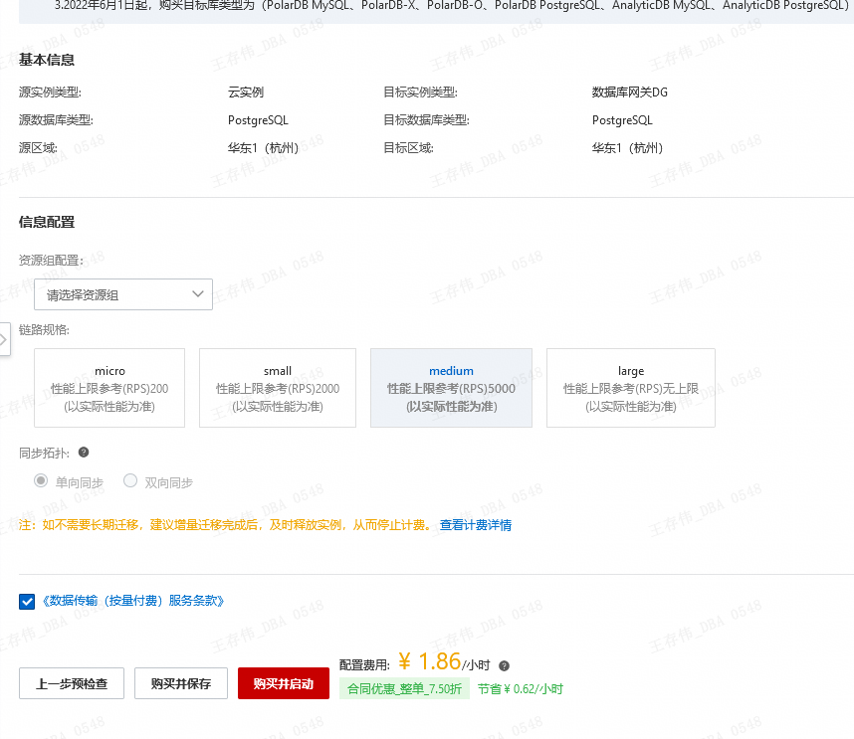This screenshot has width=854, height=739.
Task: Click the help icon next to the hourly price
Action: 504,665
